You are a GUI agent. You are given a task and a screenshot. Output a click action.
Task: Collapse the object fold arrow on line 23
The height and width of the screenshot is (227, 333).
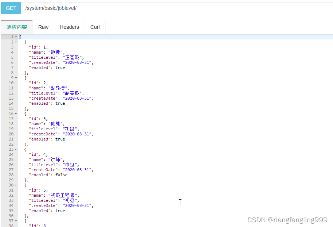(x=16, y=149)
